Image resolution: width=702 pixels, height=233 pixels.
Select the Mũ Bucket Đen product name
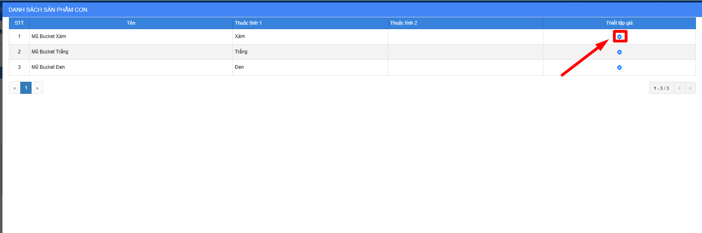point(48,67)
